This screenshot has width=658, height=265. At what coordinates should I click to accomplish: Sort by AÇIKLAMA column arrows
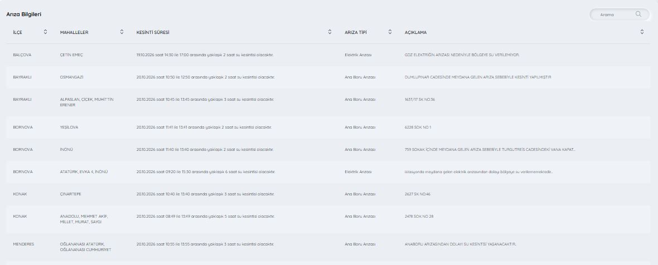pos(642,32)
